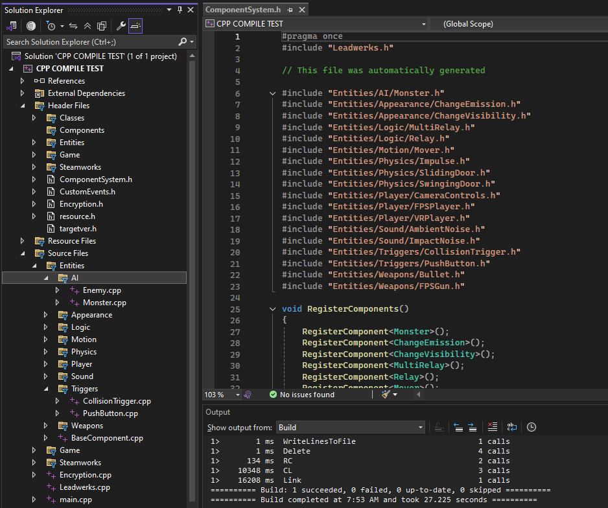Viewport: 608px width, 508px height.
Task: Open the editor zoom level dropdown
Action: pos(237,395)
